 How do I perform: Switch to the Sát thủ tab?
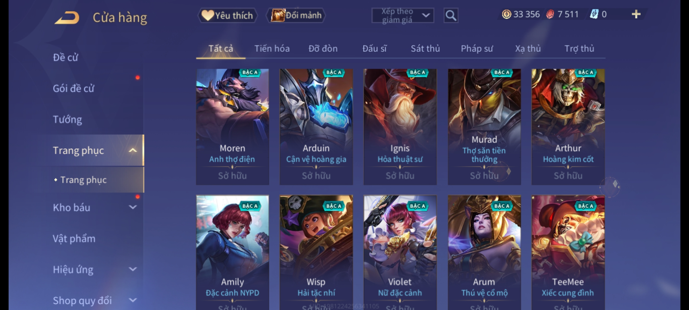[425, 49]
